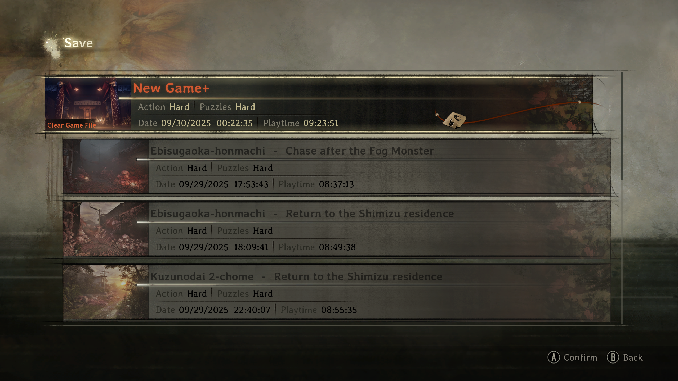Select Kuzunodai 2-chome save slot
The height and width of the screenshot is (381, 678).
tap(337, 292)
